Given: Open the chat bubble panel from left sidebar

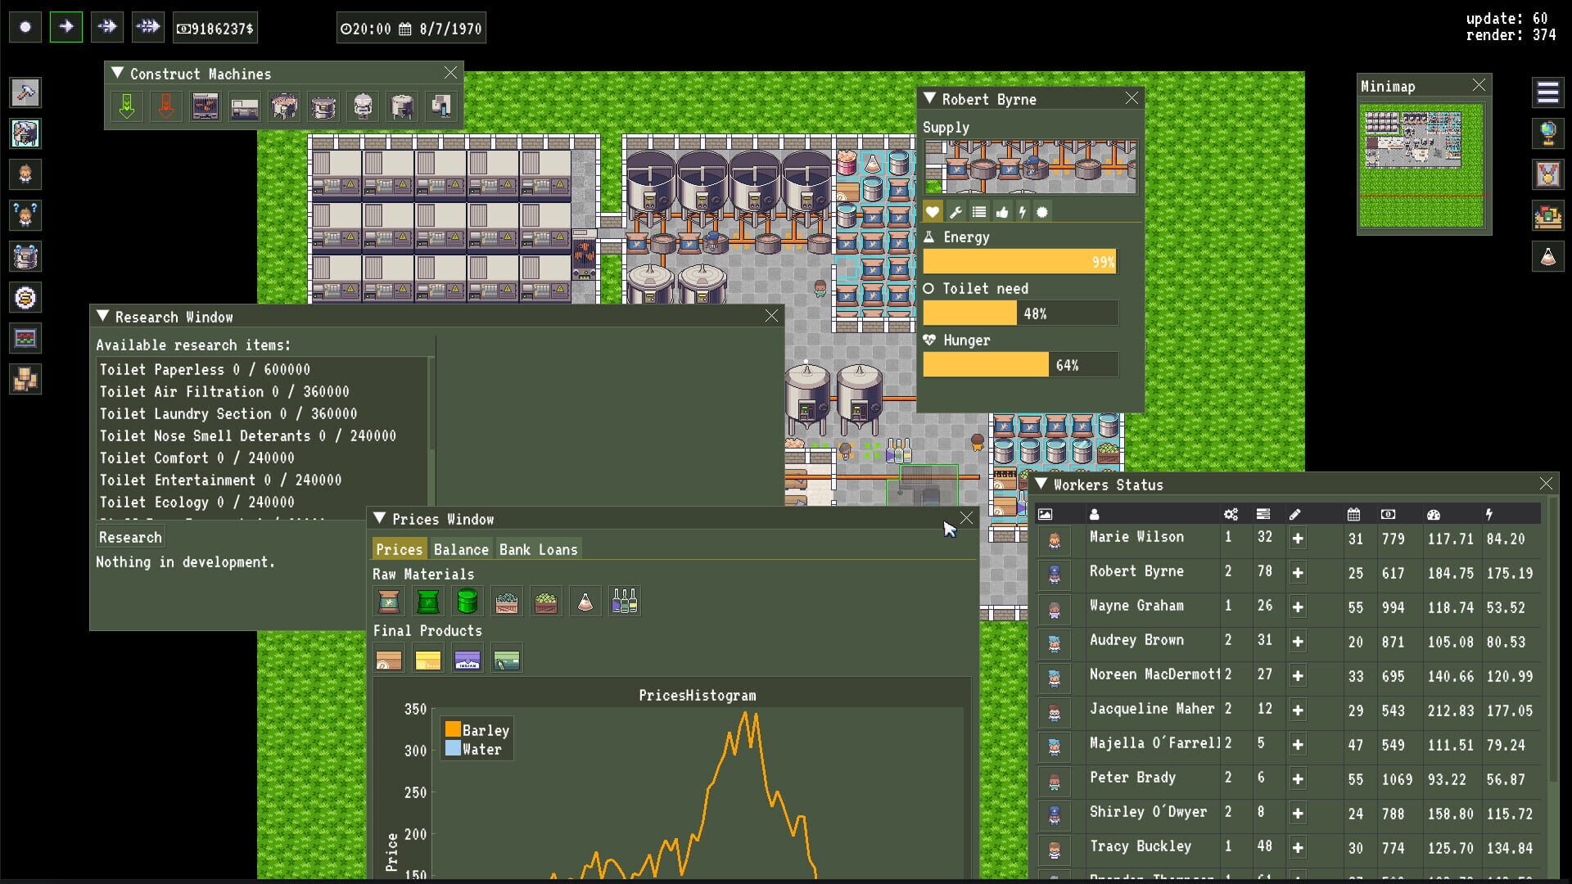Looking at the screenshot, I should click(25, 256).
